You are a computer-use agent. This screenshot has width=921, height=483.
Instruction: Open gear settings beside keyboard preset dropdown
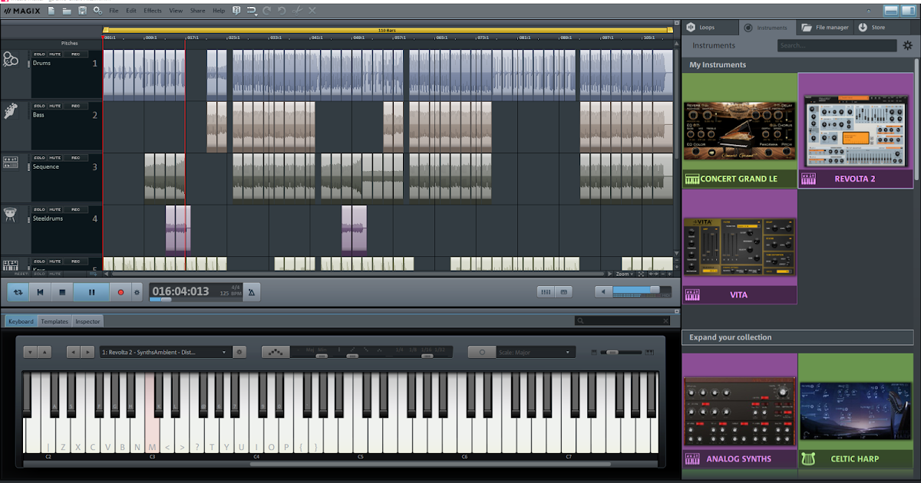[239, 352]
